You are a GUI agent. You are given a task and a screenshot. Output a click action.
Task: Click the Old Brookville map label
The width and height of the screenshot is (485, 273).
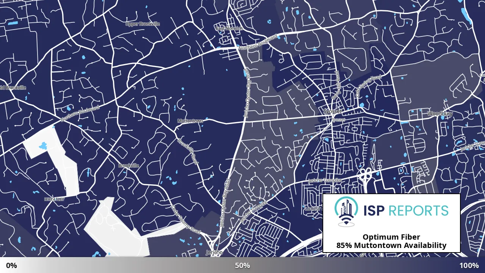point(13,88)
